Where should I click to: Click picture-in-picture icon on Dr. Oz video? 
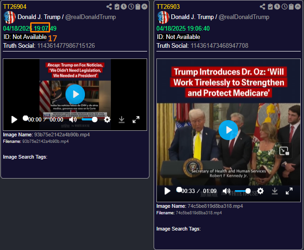coord(284,151)
